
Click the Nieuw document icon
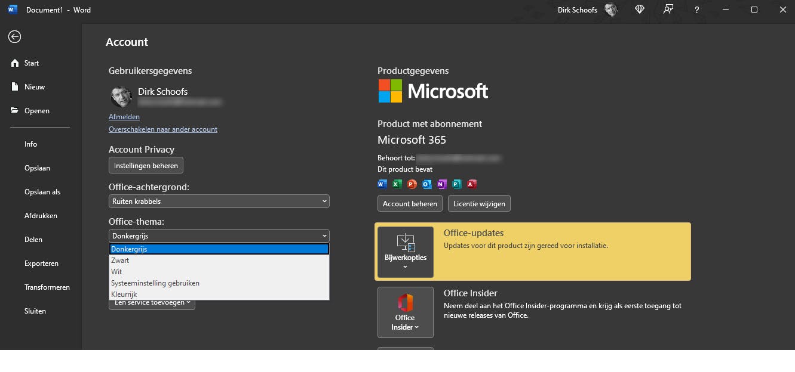[x=15, y=87]
